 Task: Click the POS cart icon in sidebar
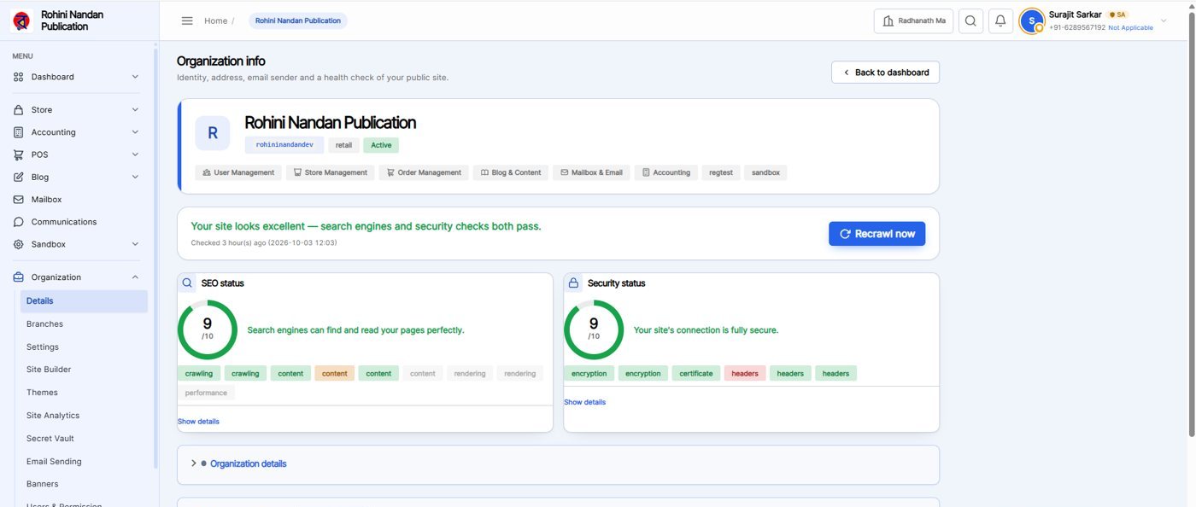click(19, 154)
